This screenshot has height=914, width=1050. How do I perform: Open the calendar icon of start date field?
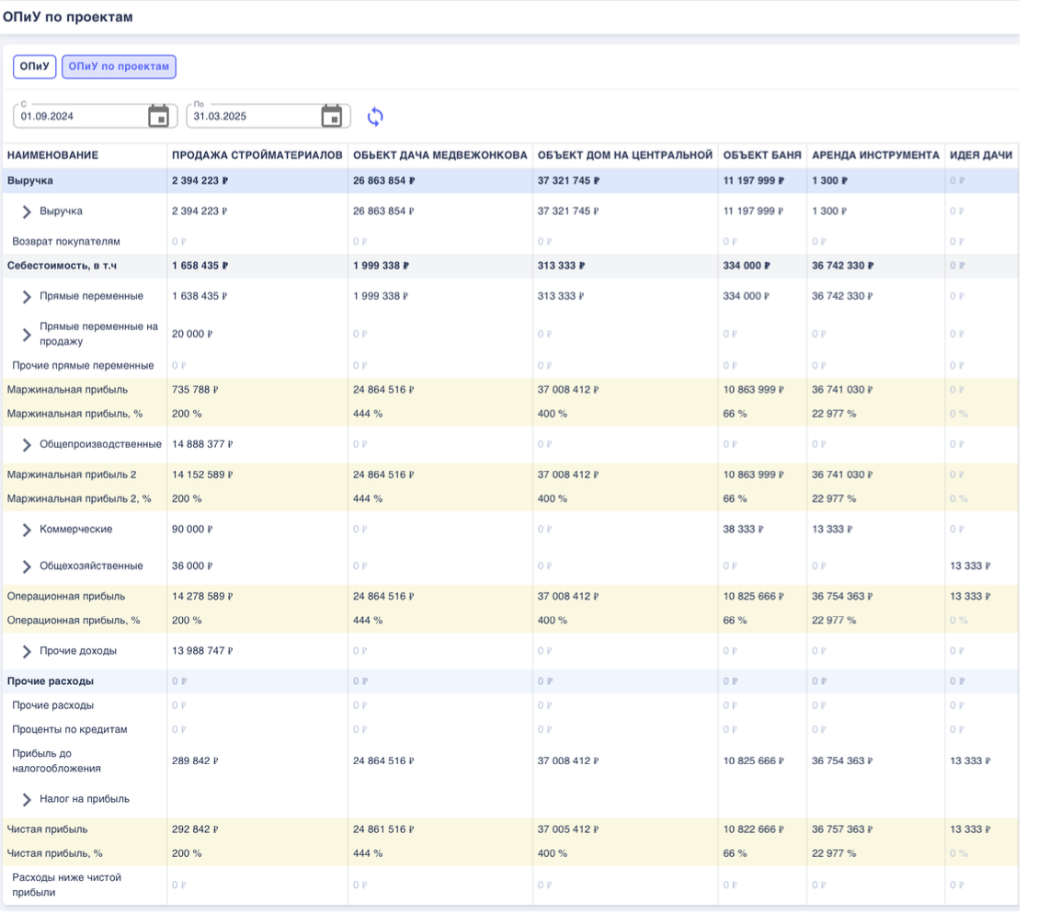(158, 116)
